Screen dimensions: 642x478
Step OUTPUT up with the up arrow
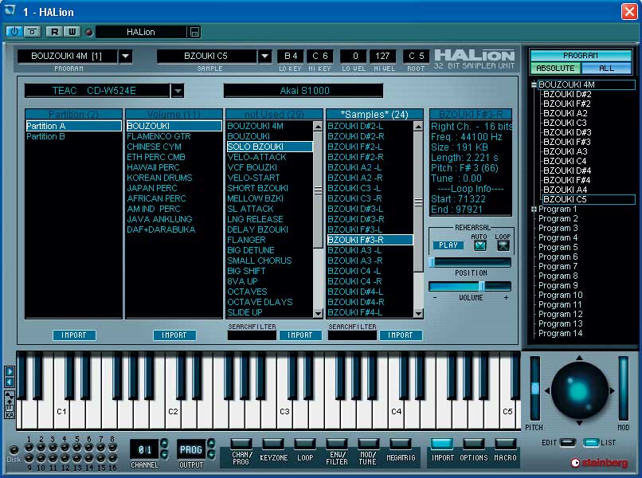click(x=211, y=443)
